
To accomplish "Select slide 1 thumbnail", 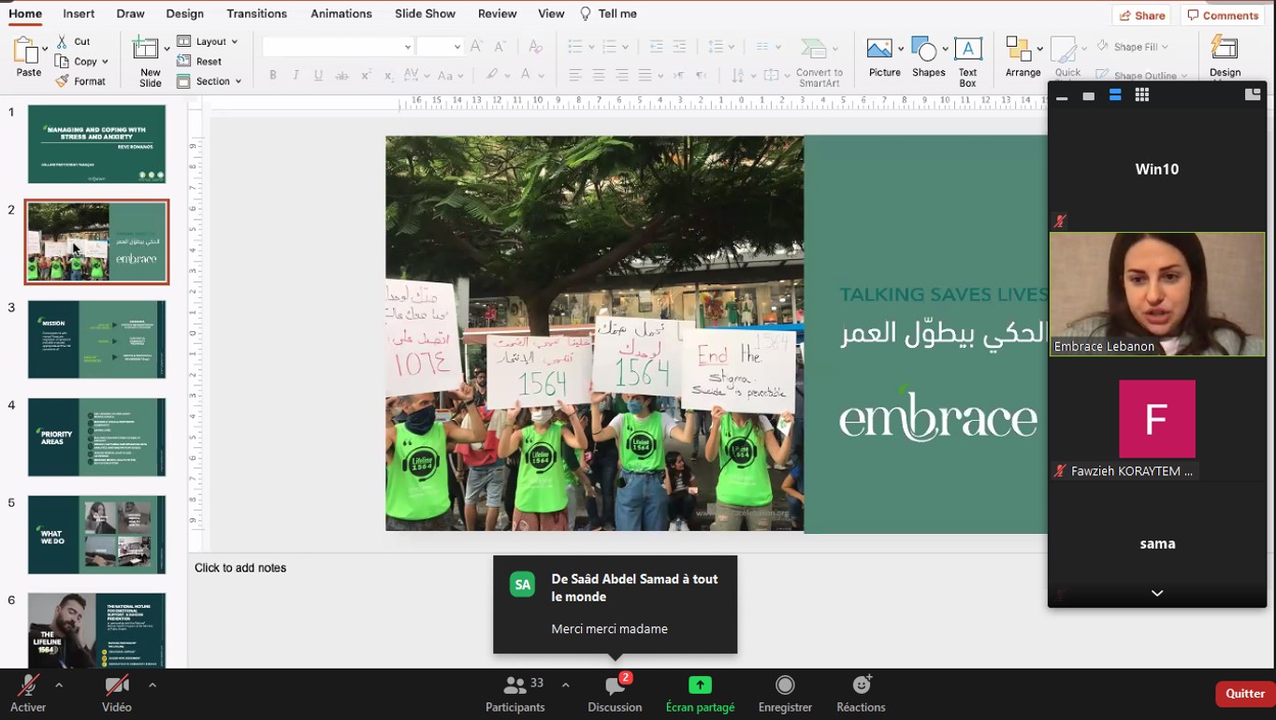I will [97, 144].
